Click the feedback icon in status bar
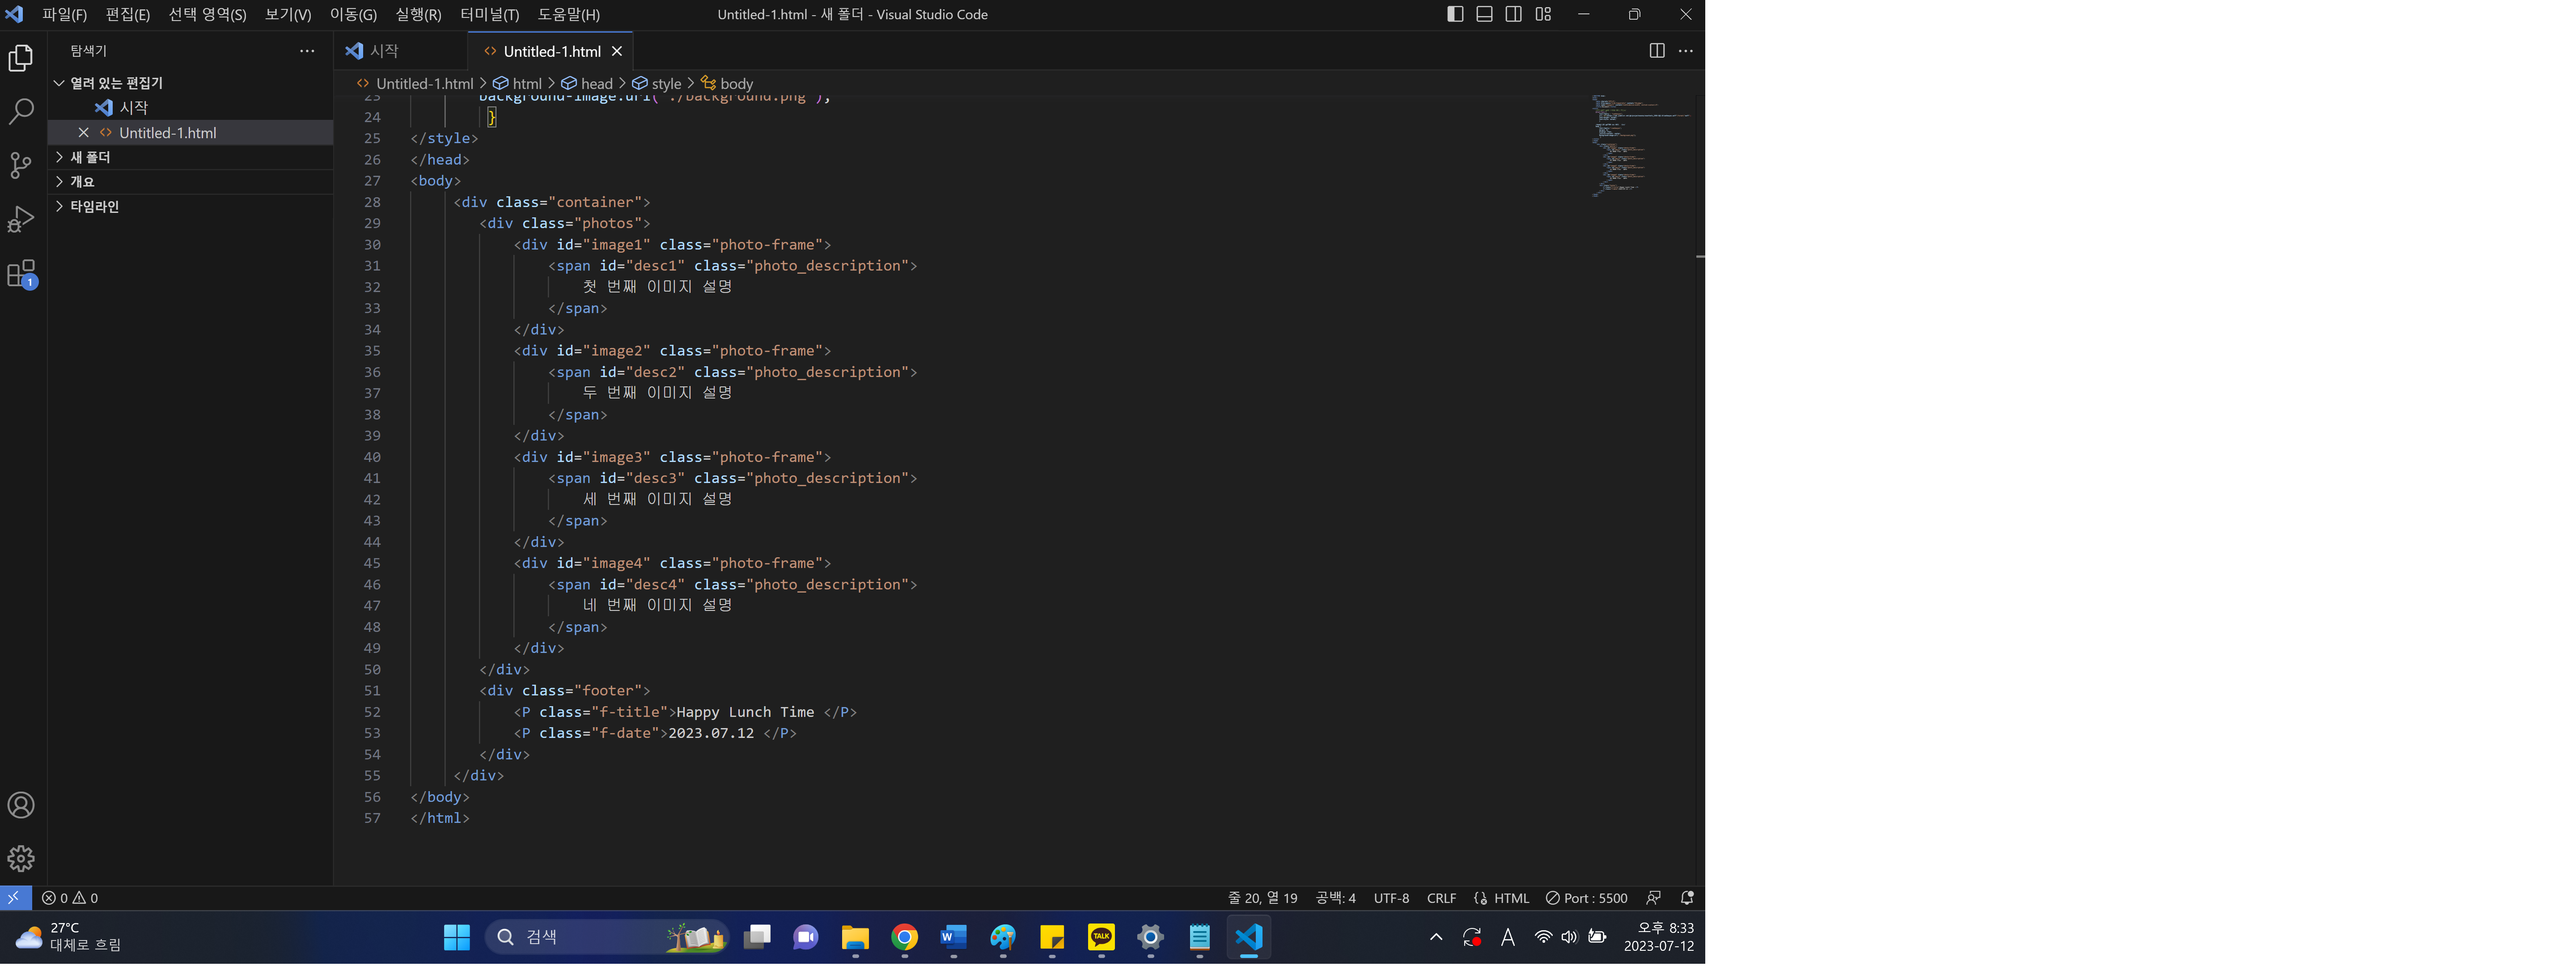The height and width of the screenshot is (966, 2576). click(1654, 898)
